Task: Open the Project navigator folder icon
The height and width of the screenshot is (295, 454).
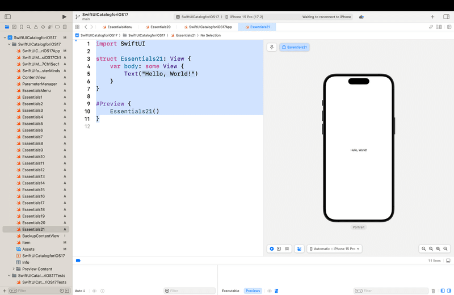Action: coord(7,27)
